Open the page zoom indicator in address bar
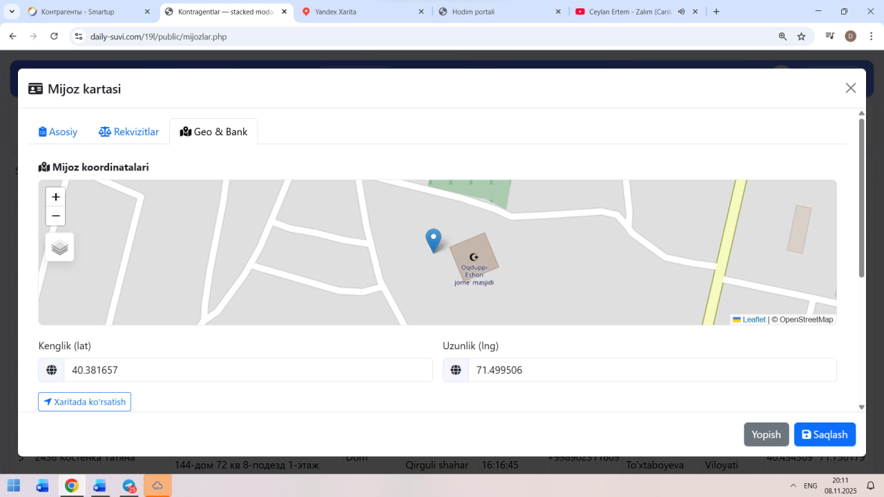 pyautogui.click(x=782, y=37)
